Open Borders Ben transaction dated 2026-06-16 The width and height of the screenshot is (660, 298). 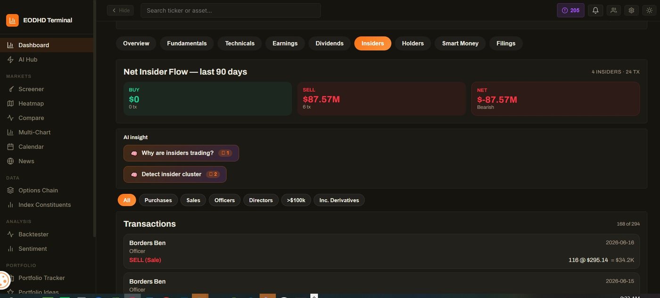point(381,251)
